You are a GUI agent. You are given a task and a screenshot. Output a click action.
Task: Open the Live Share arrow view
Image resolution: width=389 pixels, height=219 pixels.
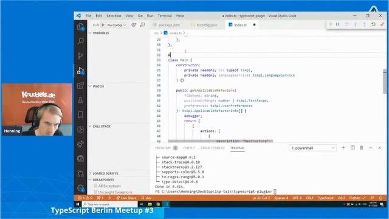click(x=80, y=144)
